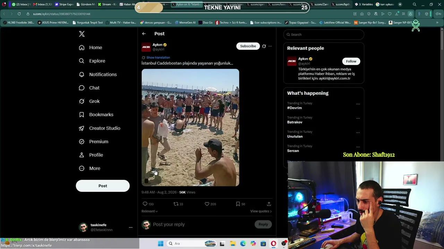This screenshot has height=249, width=444.
Task: Click the X Search box
Action: click(324, 35)
